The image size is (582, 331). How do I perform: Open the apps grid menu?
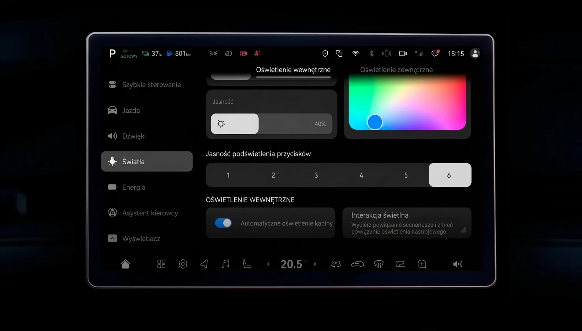coord(161,264)
